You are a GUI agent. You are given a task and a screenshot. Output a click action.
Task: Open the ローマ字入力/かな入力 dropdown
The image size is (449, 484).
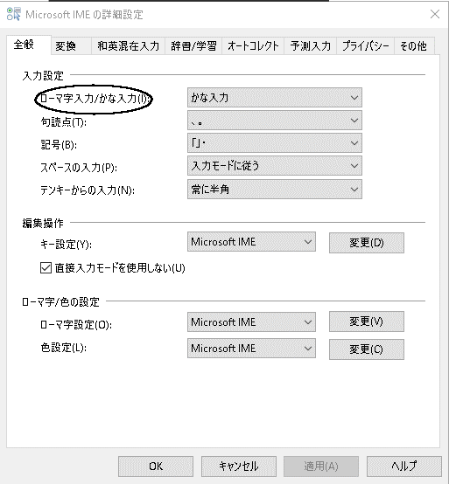point(275,98)
